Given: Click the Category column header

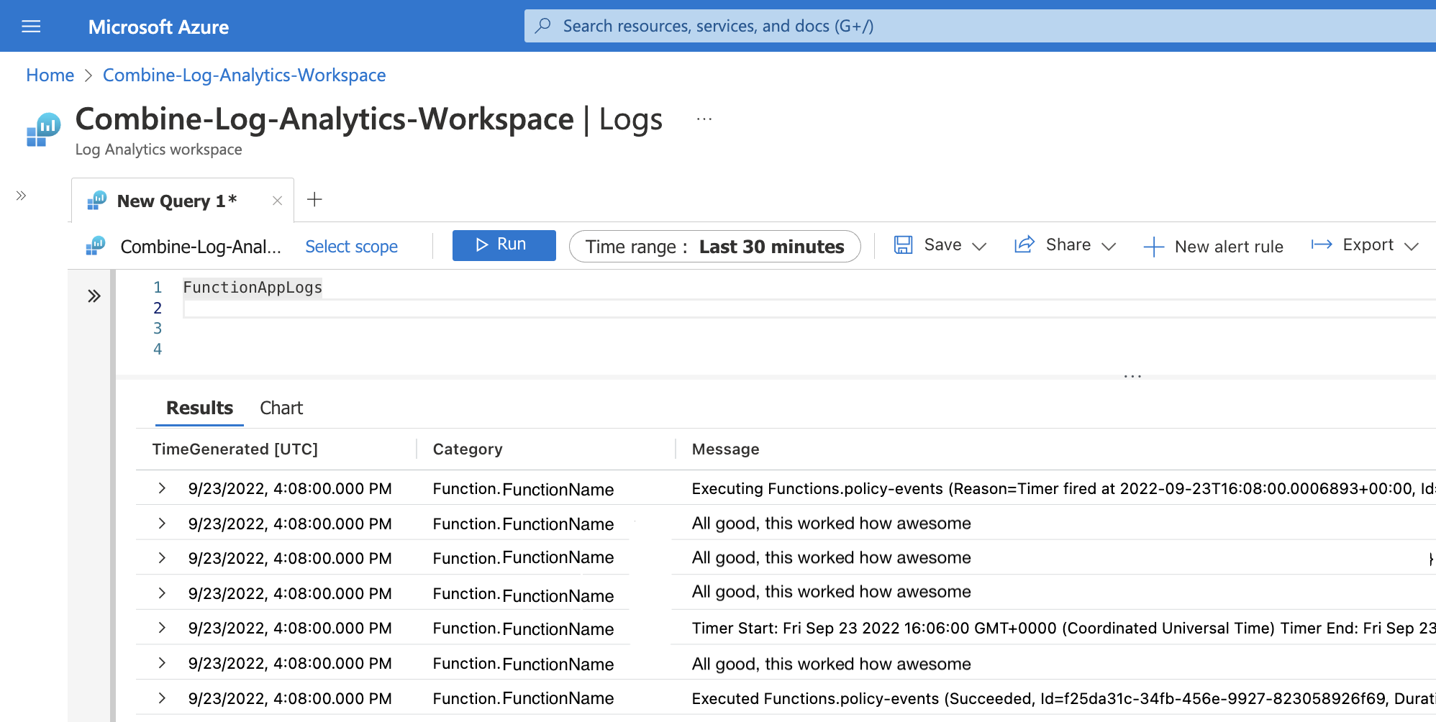Looking at the screenshot, I should click(468, 449).
